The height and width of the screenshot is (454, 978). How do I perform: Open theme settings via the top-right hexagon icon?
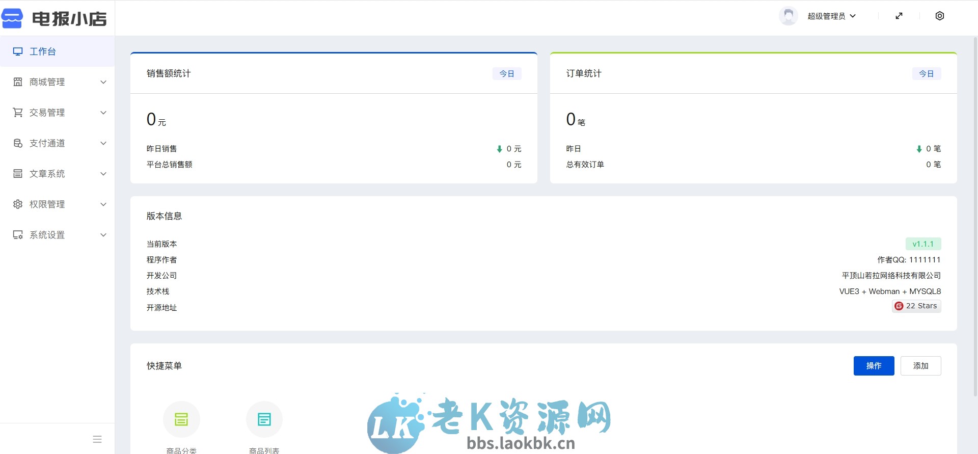tap(940, 16)
